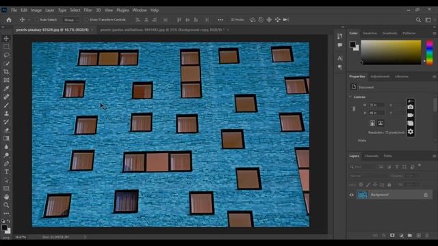The image size is (438, 246).
Task: Pick a color in the Color panel field
Action: (391, 53)
